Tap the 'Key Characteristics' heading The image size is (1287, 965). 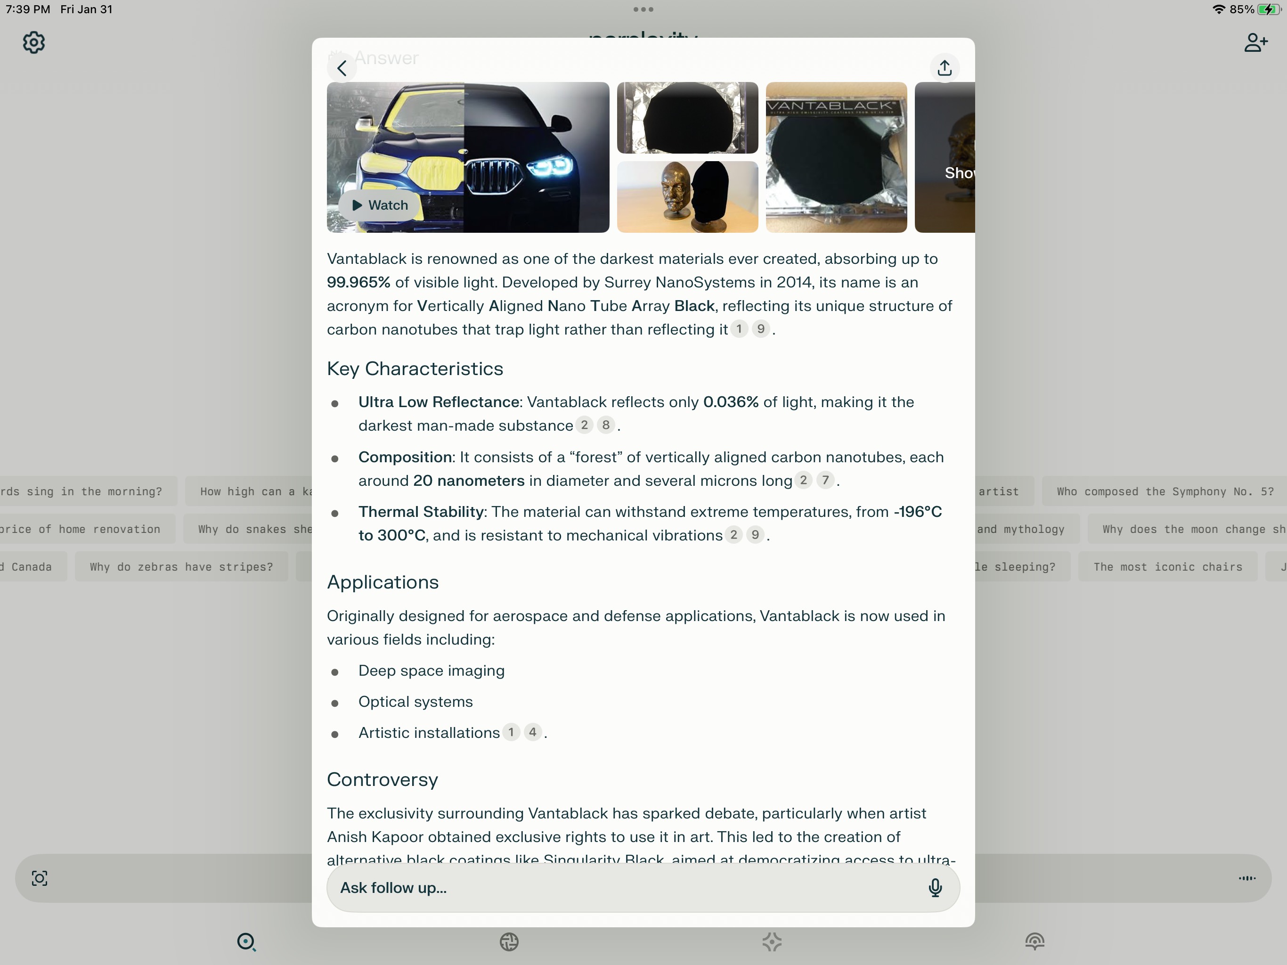[x=415, y=368]
